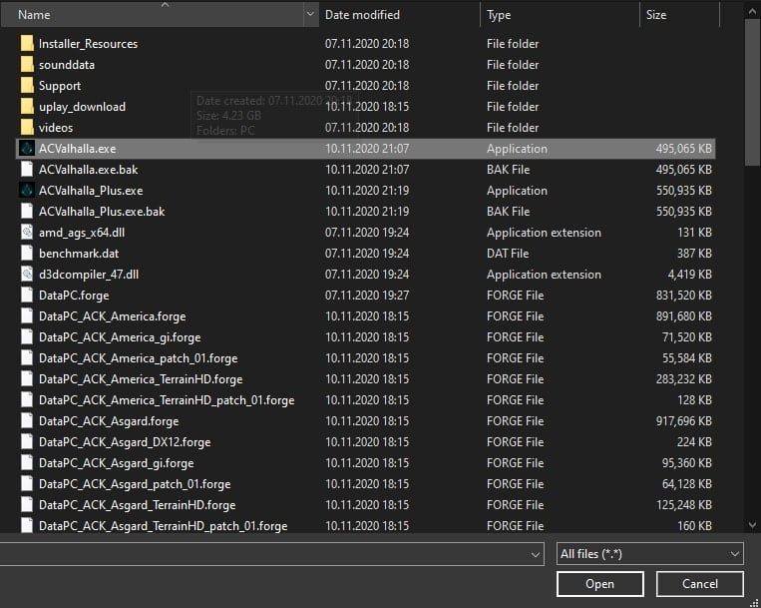Click the Open button

point(600,583)
